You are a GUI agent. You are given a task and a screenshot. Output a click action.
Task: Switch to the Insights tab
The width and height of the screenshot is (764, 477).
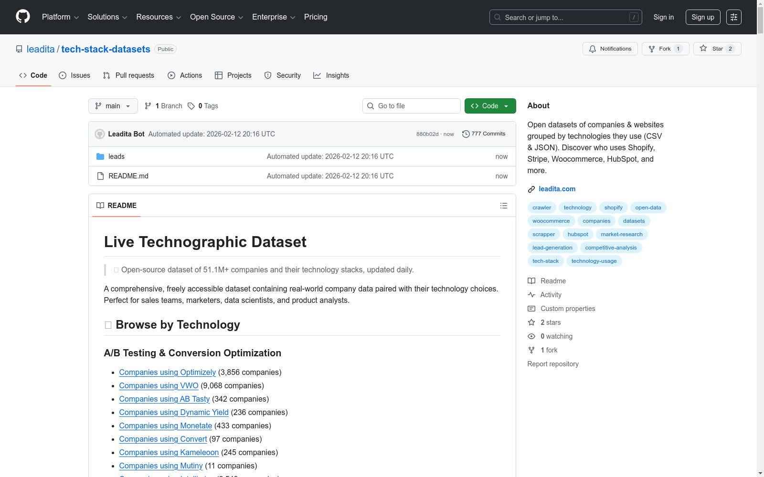pyautogui.click(x=331, y=75)
